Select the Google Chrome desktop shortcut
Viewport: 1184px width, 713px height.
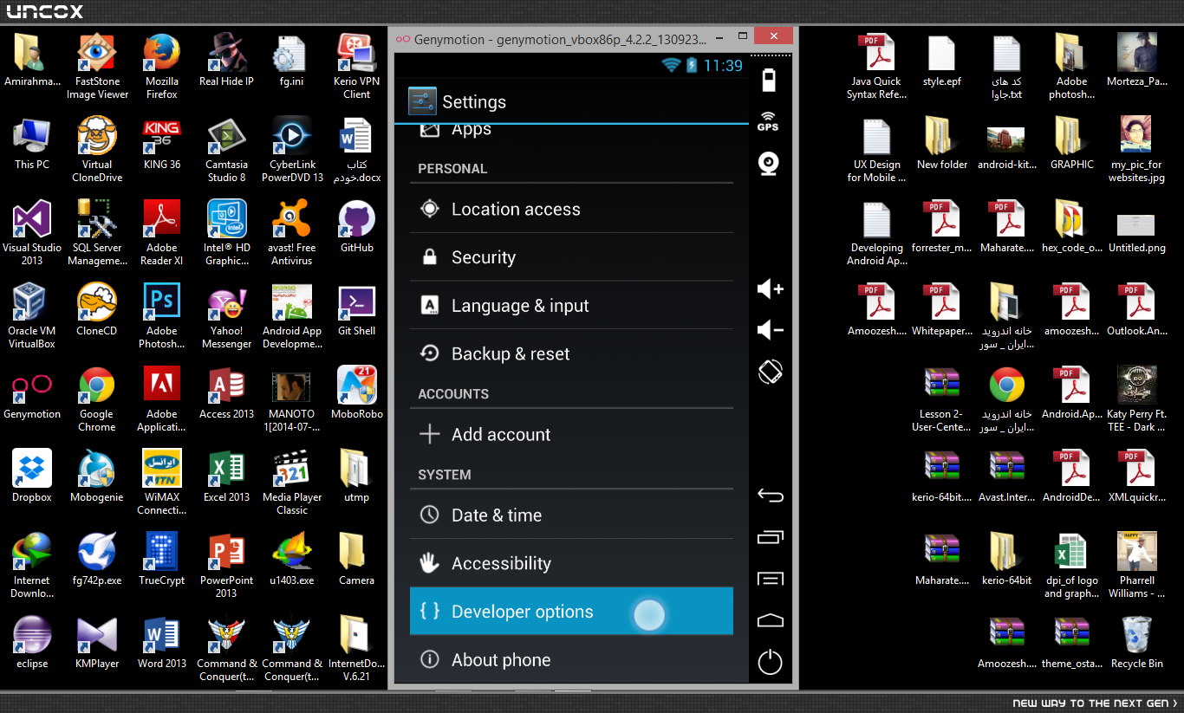97,399
